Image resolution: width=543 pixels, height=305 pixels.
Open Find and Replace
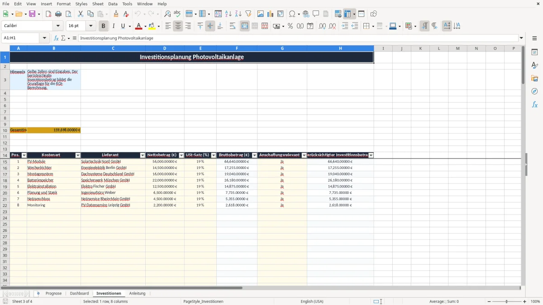coord(167,14)
